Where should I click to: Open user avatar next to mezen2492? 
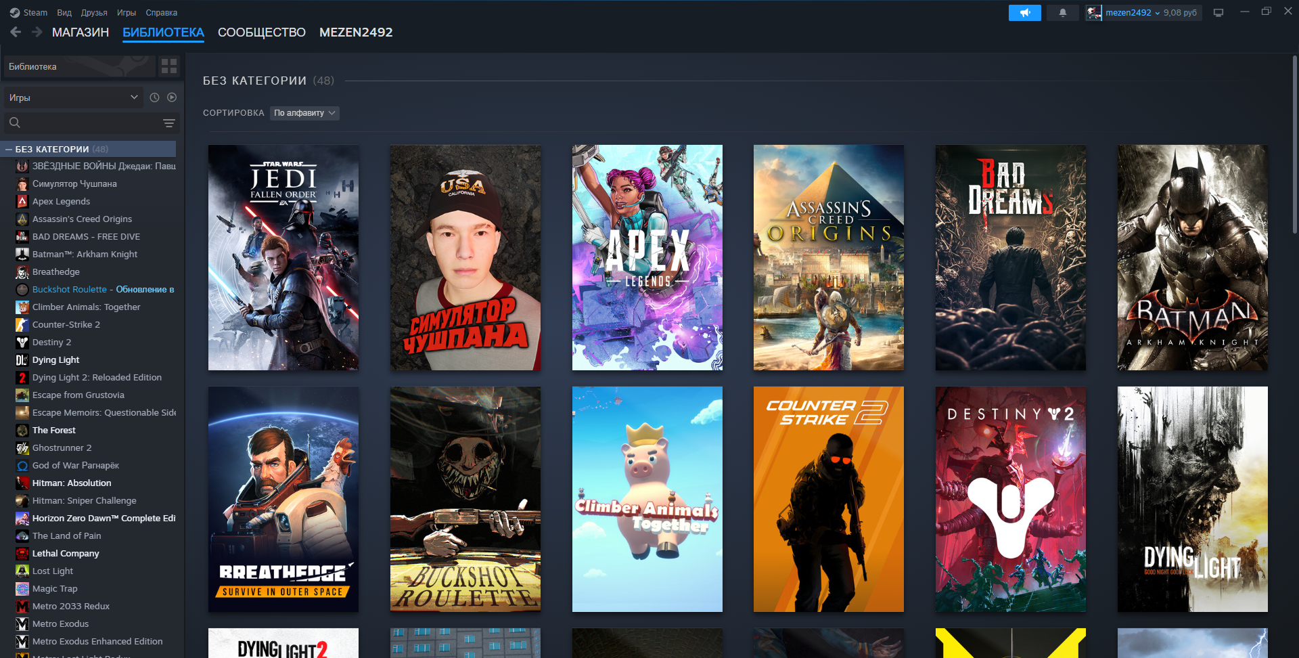point(1093,13)
